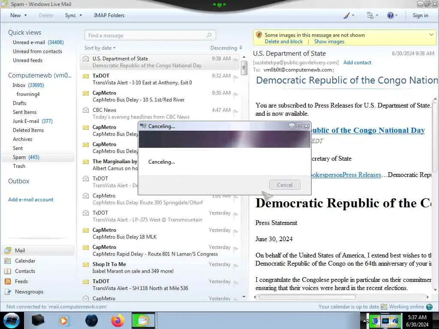This screenshot has width=439, height=329.
Task: Flag the U.S. Department of State message
Action: pyautogui.click(x=236, y=60)
